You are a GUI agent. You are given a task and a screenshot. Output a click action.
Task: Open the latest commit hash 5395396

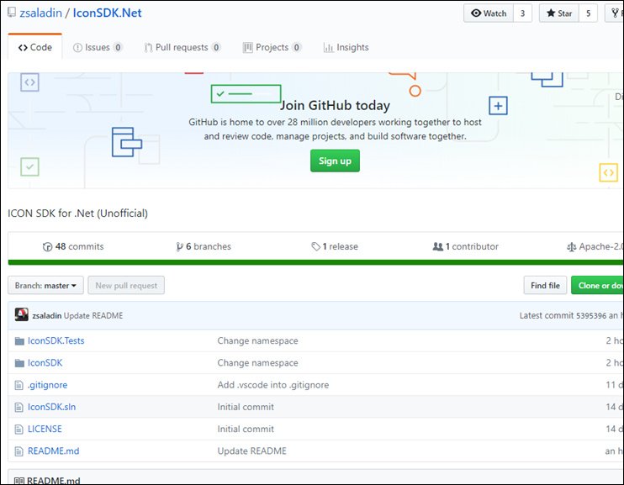591,315
